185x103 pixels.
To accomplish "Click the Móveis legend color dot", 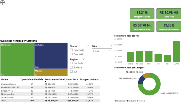I will pyautogui.click(x=138, y=101).
